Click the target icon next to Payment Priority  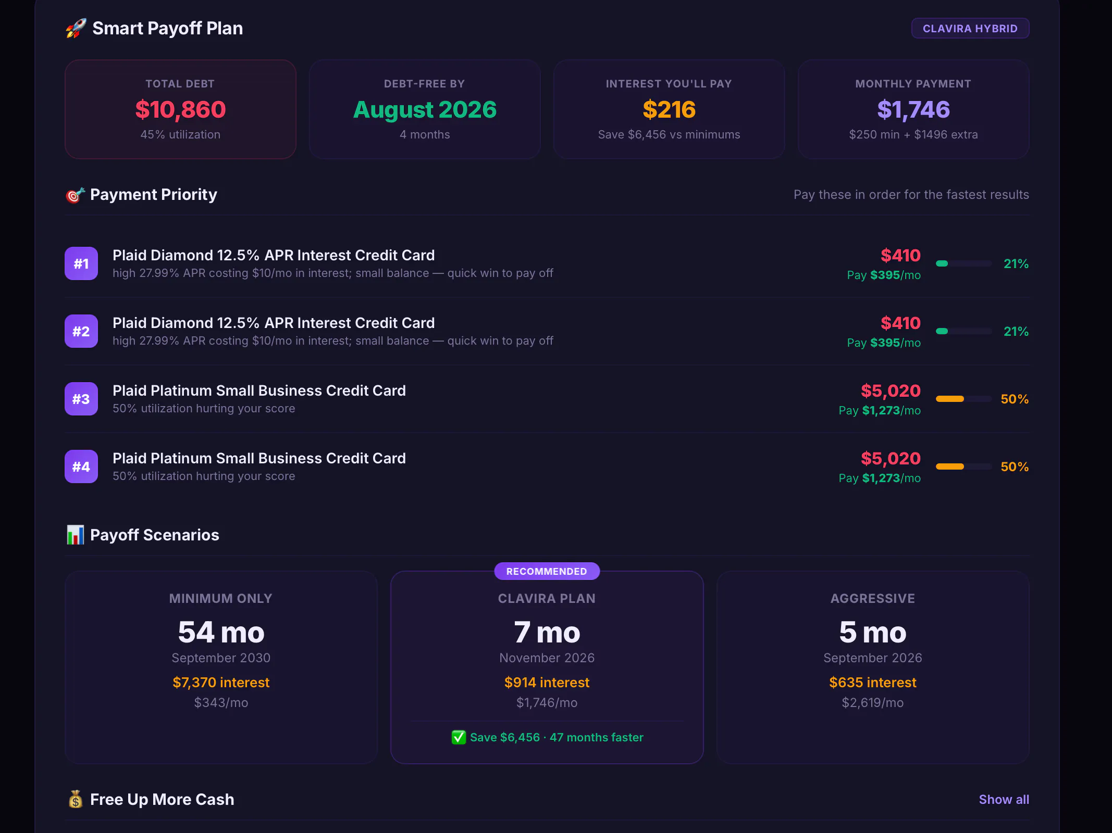click(x=75, y=195)
